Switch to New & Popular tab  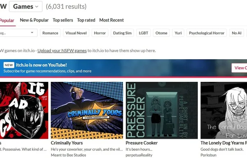pyautogui.click(x=34, y=20)
